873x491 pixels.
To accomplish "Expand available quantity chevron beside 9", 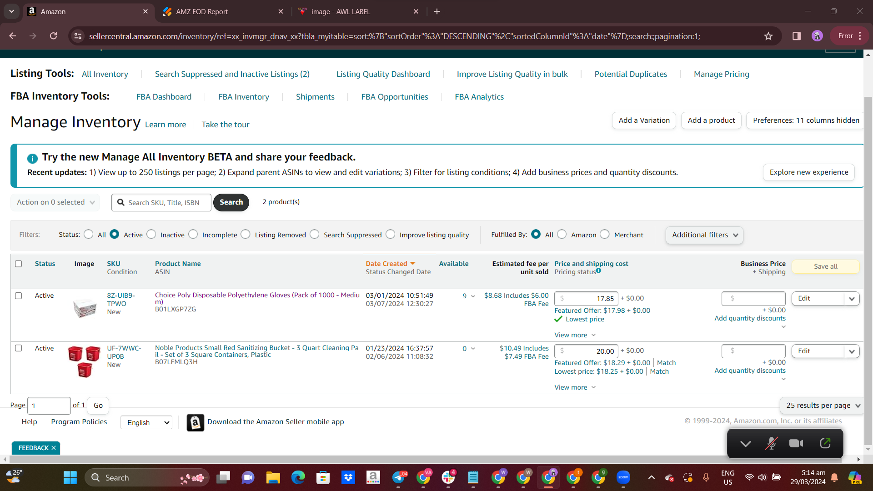I will pos(473,296).
